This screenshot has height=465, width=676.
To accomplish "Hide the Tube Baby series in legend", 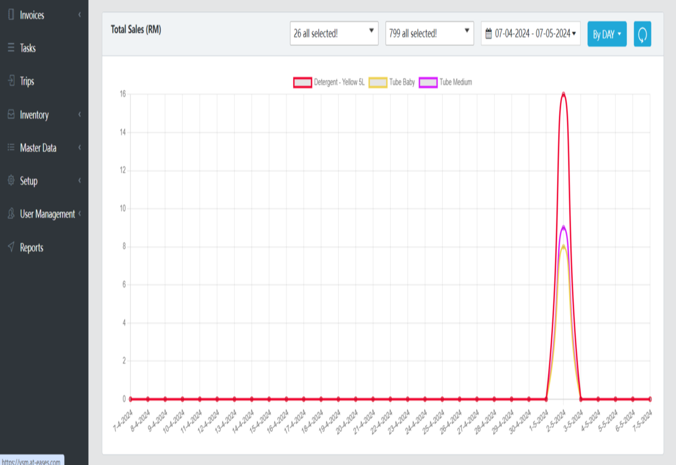I will [x=378, y=82].
